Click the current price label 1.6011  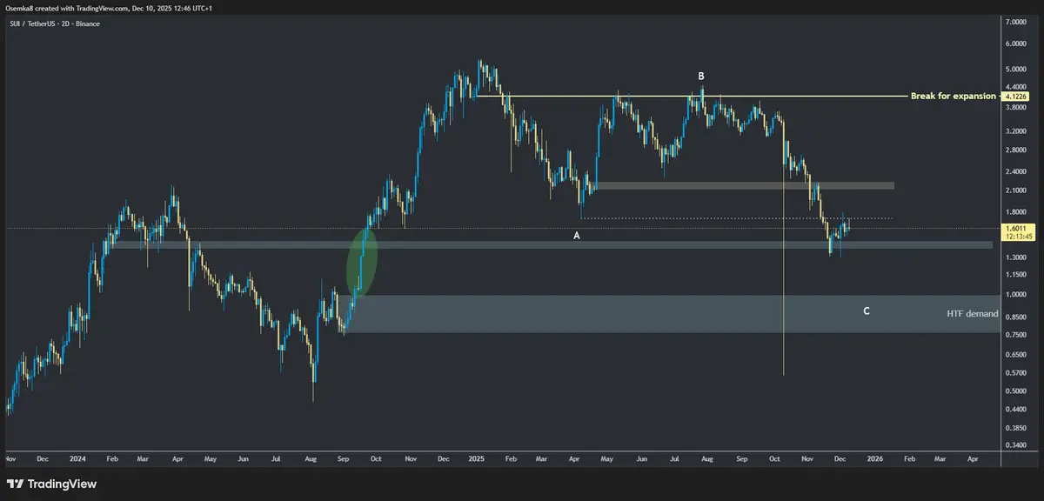(1018, 229)
